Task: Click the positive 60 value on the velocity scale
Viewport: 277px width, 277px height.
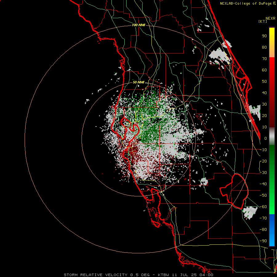Action: pos(264,70)
